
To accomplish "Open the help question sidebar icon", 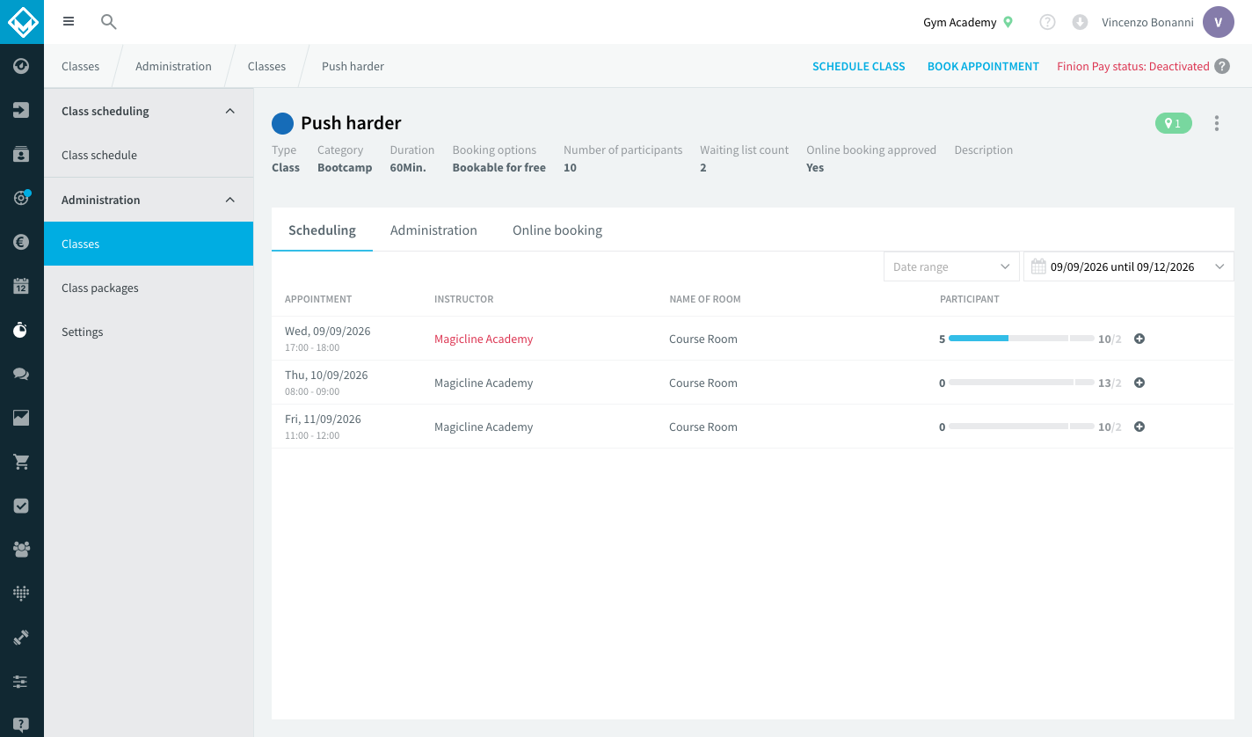I will click(x=22, y=725).
